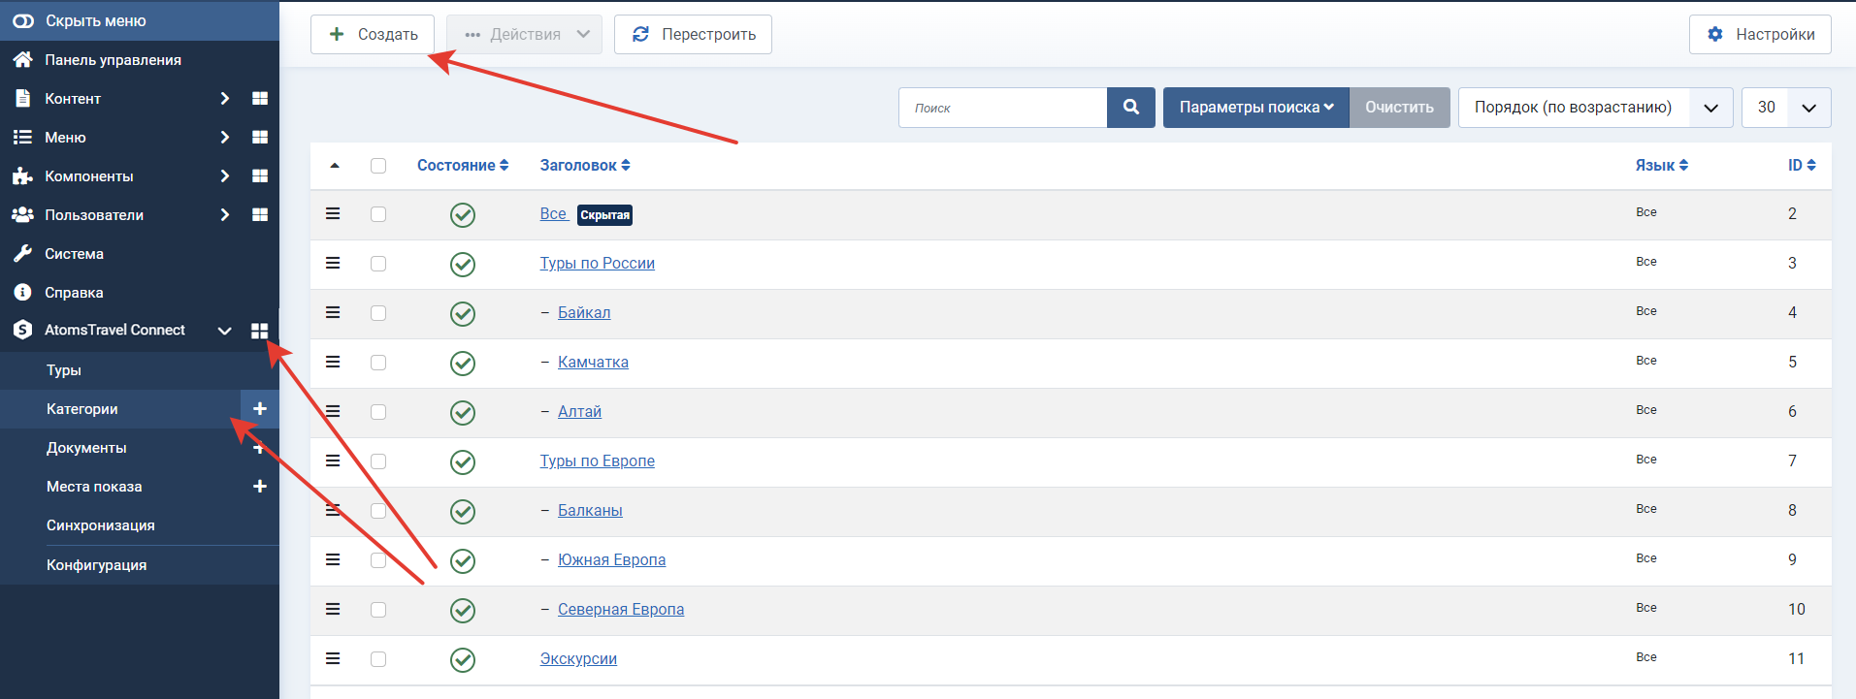The image size is (1856, 699).
Task: Click the Настройки gear button
Action: [1760, 34]
